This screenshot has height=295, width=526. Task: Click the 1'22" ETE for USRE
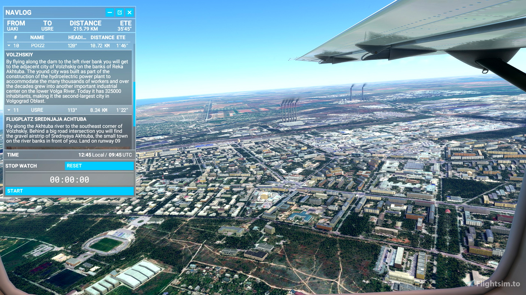pyautogui.click(x=122, y=110)
